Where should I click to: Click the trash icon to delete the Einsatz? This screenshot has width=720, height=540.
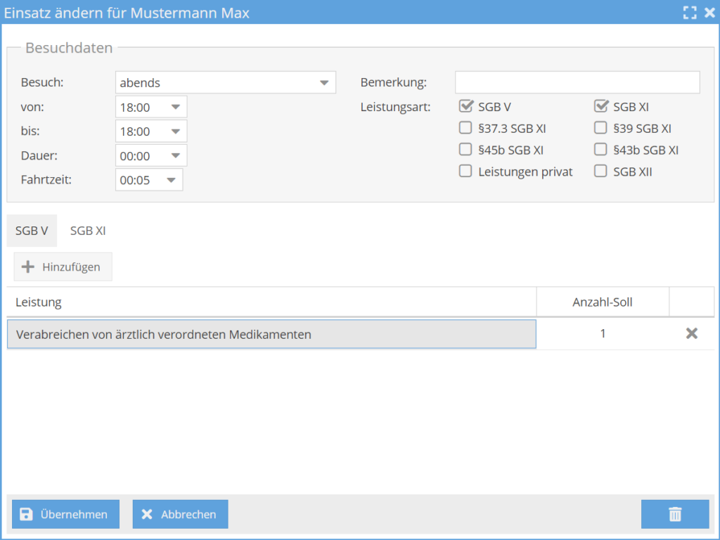674,514
